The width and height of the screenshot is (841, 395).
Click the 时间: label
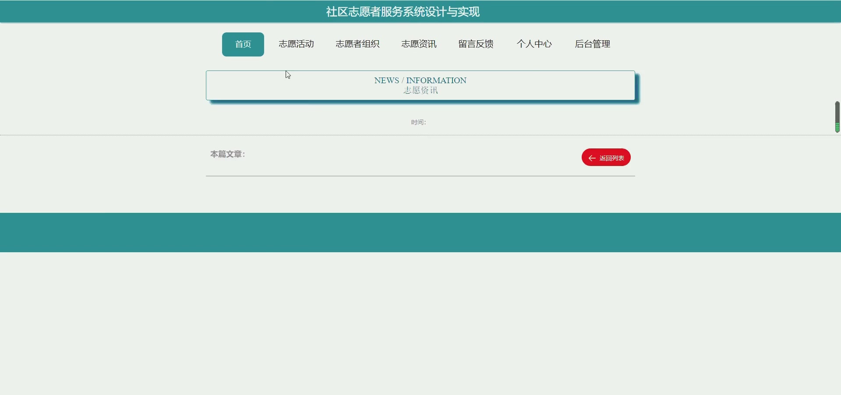[x=418, y=123]
